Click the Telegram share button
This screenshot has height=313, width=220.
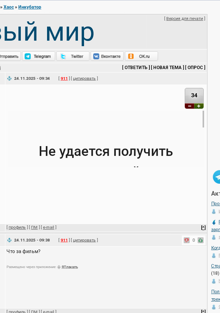38,56
